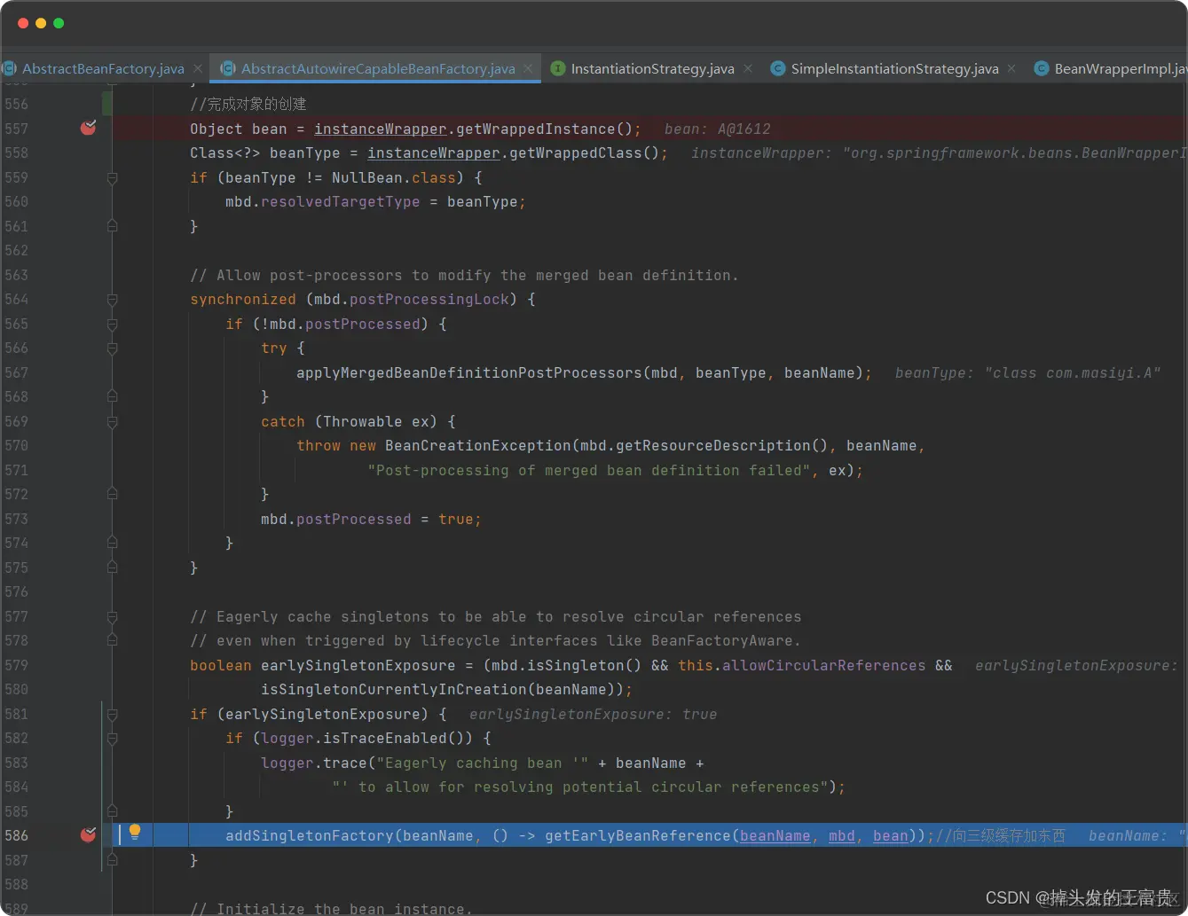
Task: Click the fold end marker on line 572
Action: [x=112, y=494]
